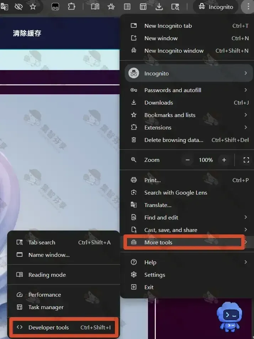The image size is (254, 339).
Task: Open a New Incognito tab
Action: click(187, 26)
